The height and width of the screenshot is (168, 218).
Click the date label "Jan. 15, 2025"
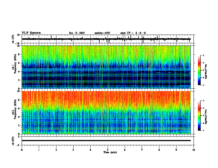click(x=77, y=33)
